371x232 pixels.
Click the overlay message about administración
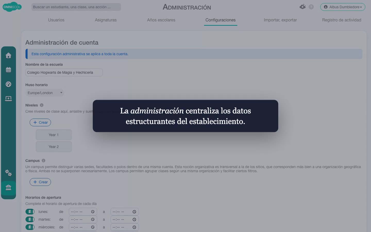point(185,116)
